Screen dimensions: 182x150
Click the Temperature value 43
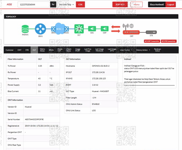39,79
